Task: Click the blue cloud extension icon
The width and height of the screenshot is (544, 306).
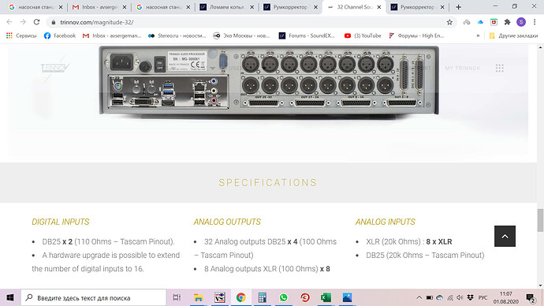Action: click(x=480, y=22)
